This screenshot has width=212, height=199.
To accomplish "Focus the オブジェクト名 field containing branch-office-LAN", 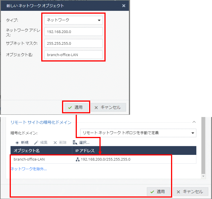I will point(73,55).
